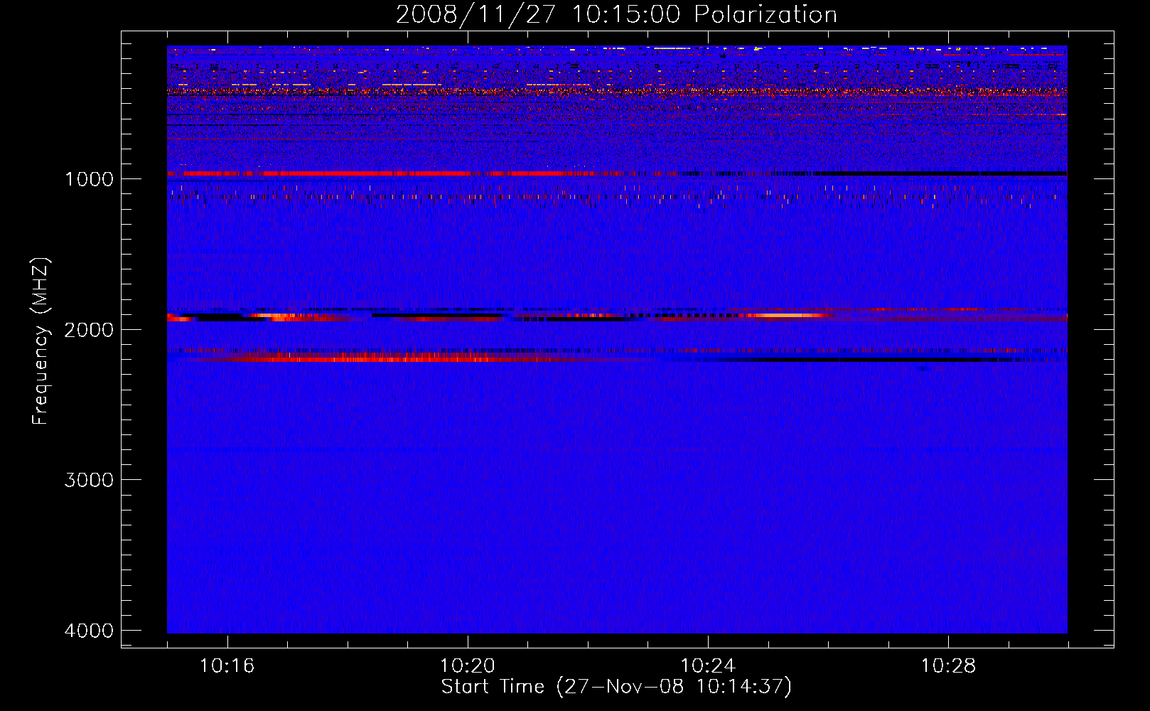The image size is (1150, 711).
Task: Click the '1000' frequency tick label
Action: click(x=89, y=178)
